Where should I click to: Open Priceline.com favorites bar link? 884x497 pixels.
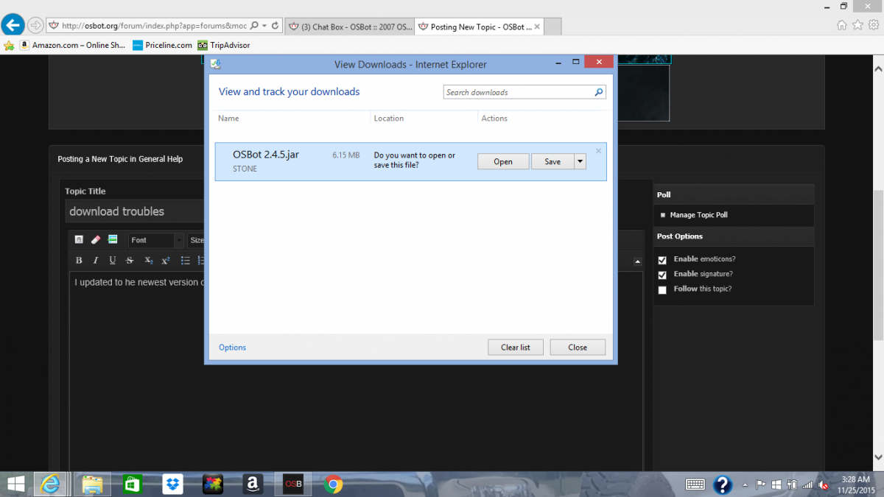(162, 45)
